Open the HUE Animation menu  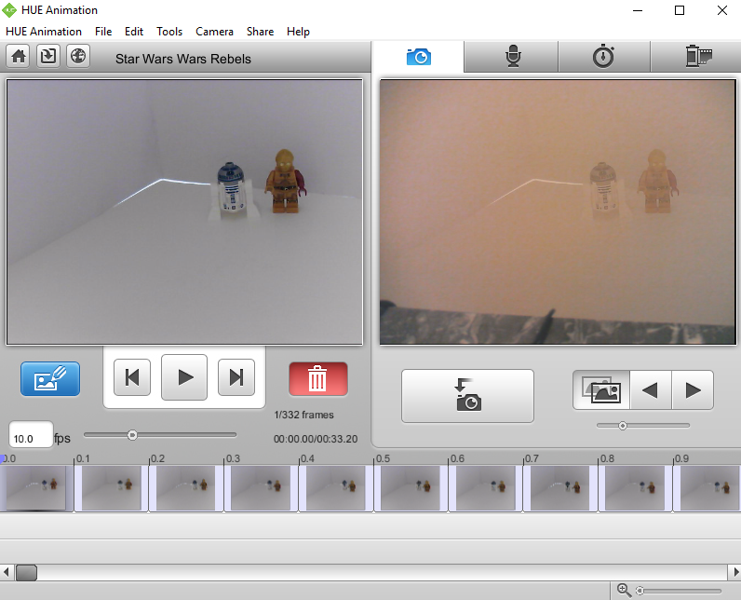[44, 32]
